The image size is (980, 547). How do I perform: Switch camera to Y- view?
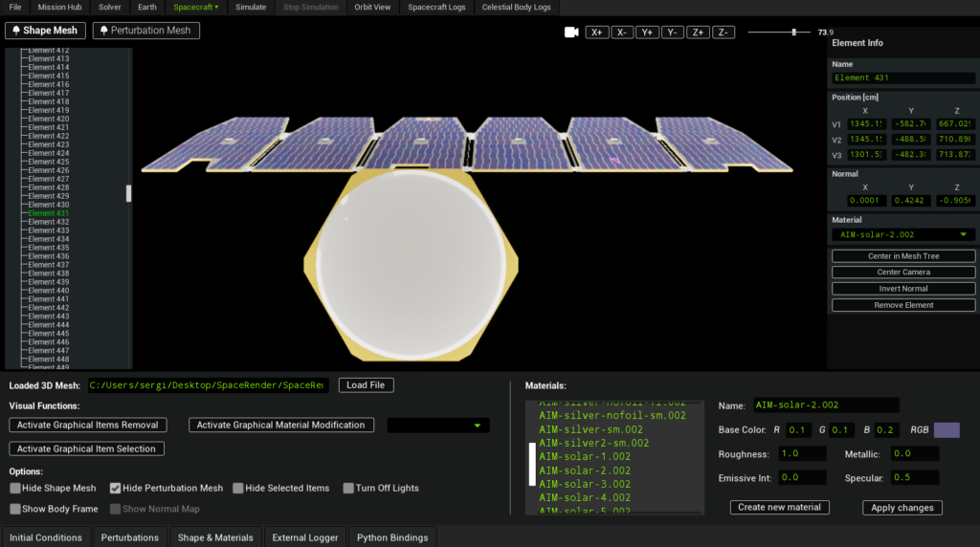pyautogui.click(x=673, y=33)
